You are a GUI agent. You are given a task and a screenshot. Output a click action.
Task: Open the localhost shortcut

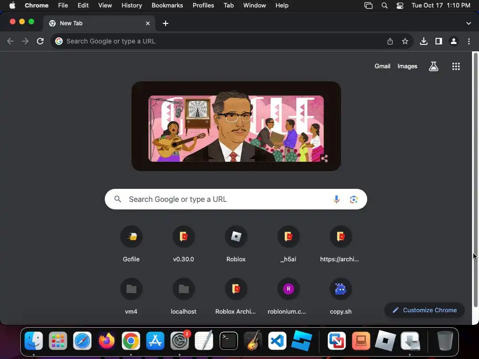[183, 297]
